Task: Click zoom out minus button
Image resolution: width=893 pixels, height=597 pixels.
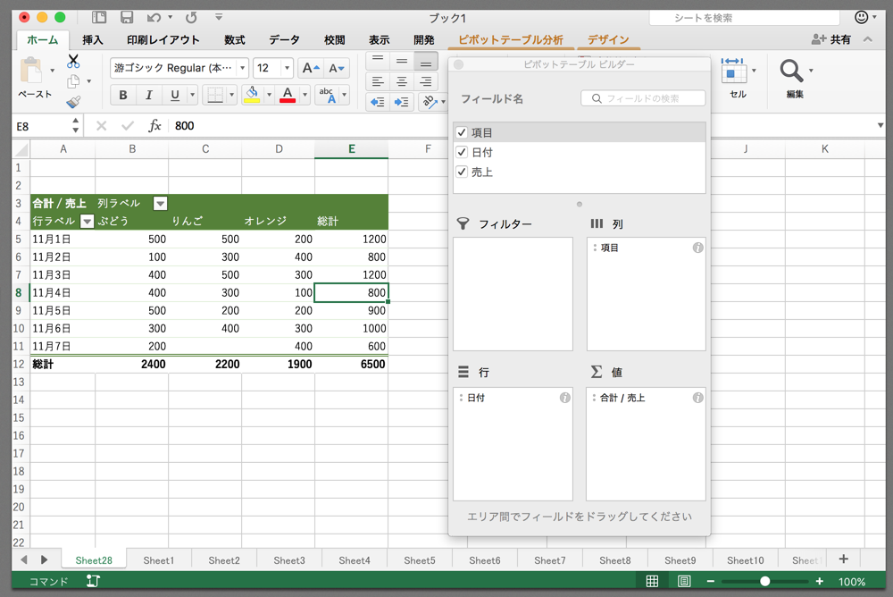Action: [x=710, y=581]
